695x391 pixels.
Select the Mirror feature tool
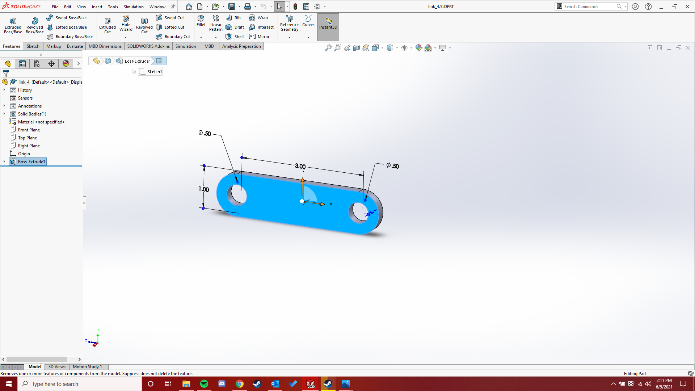(x=260, y=36)
